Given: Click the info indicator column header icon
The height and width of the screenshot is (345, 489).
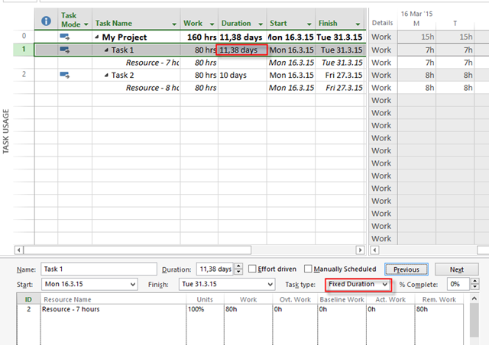Looking at the screenshot, I should pyautogui.click(x=45, y=21).
